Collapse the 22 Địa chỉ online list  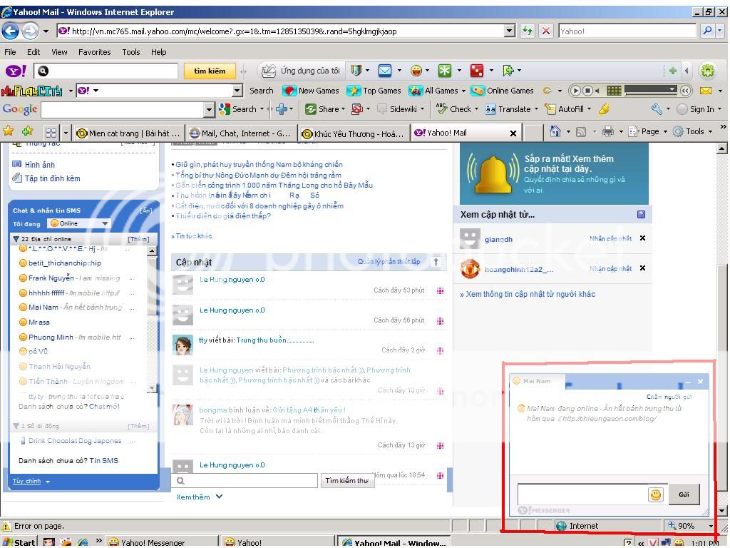pos(16,239)
